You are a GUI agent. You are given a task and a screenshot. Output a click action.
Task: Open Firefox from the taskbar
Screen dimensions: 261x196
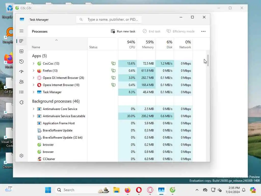click(x=127, y=190)
